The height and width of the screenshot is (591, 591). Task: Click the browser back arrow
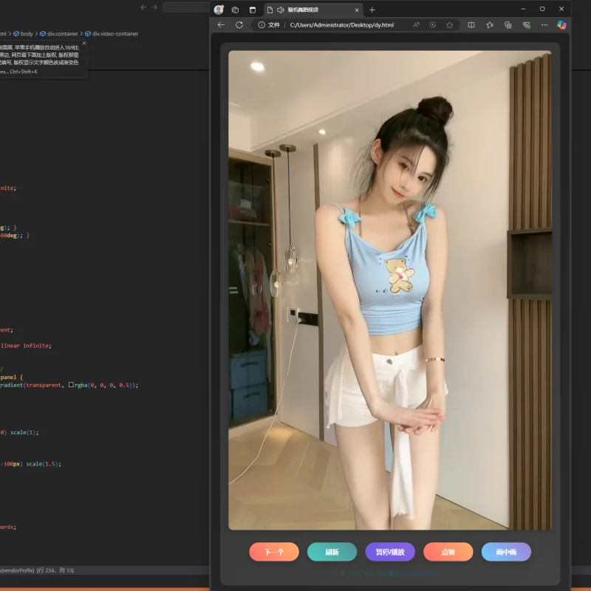click(x=221, y=25)
